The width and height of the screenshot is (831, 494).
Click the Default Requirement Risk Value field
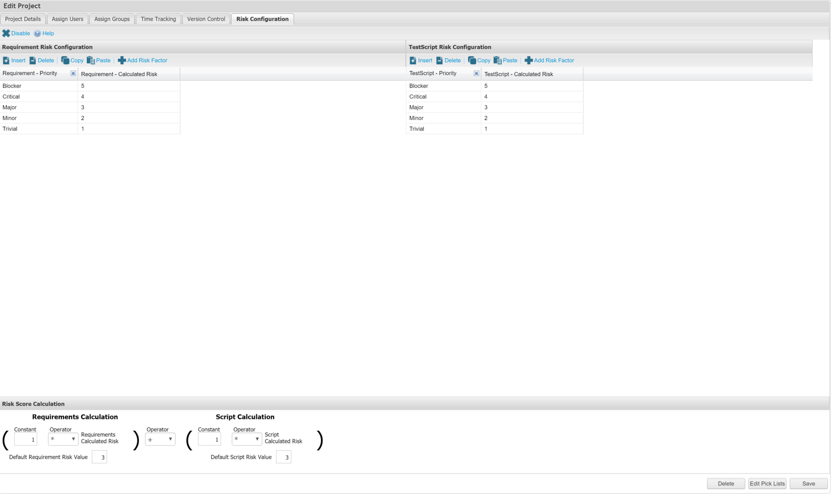tap(100, 457)
